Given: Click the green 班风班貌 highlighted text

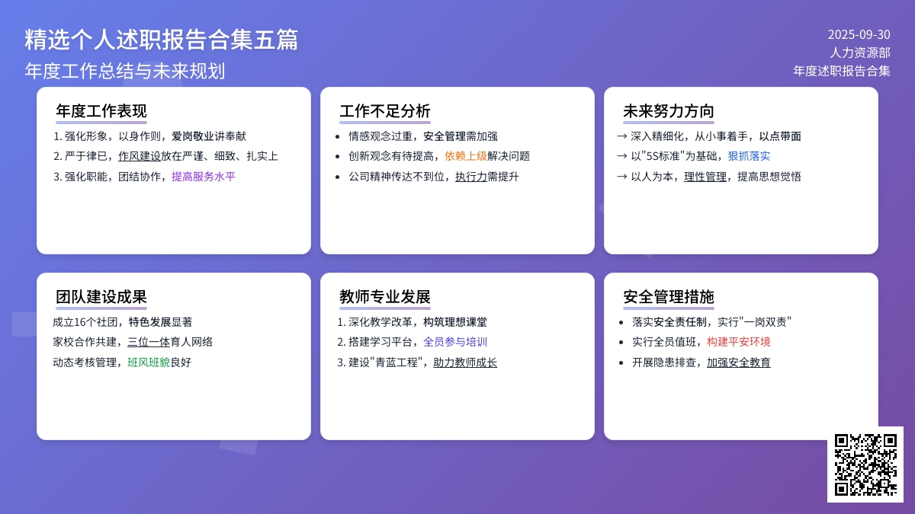Looking at the screenshot, I should click(x=149, y=362).
